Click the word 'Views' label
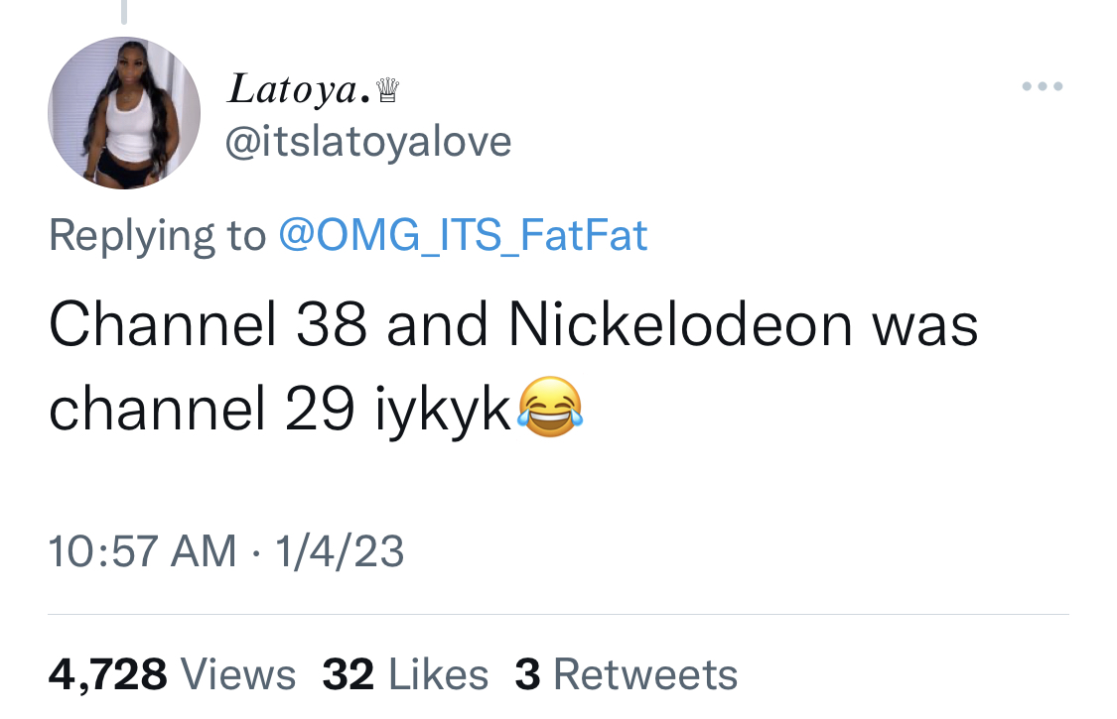 [238, 674]
